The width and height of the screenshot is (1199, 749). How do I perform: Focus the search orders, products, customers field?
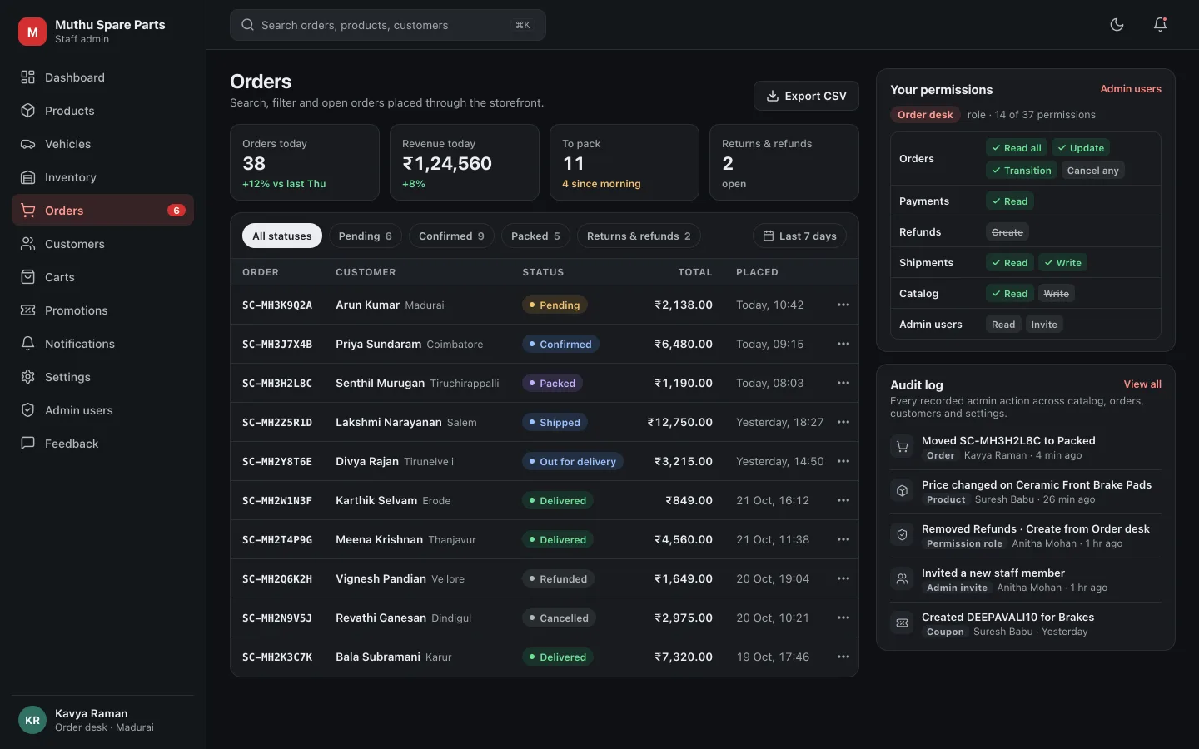point(388,25)
